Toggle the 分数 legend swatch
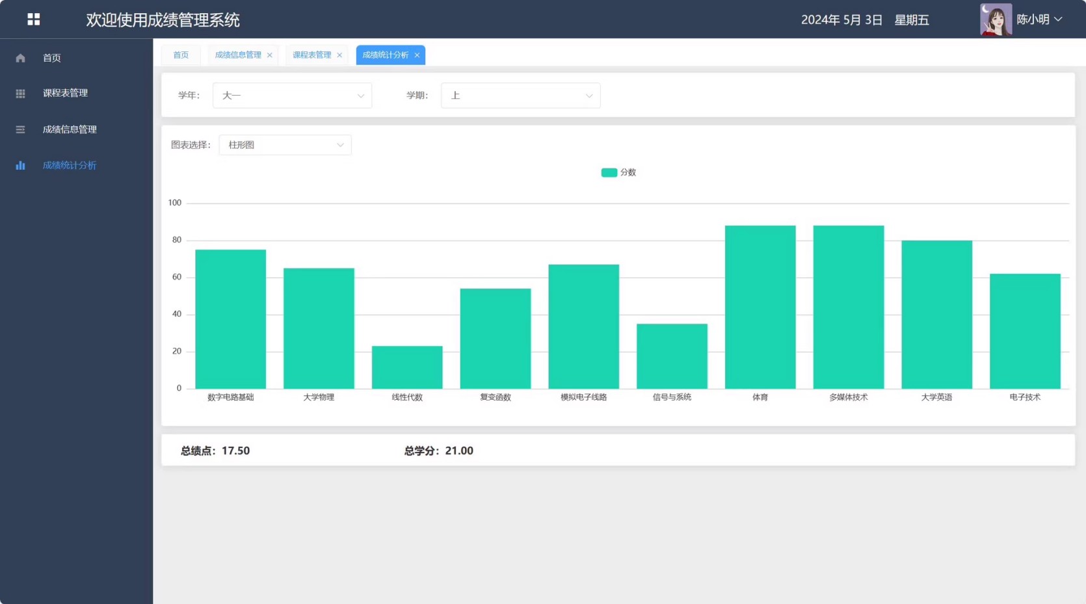Screen dimensions: 1086x604 tap(609, 172)
